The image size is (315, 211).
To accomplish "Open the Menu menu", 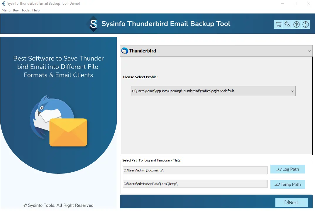I will point(6,10).
